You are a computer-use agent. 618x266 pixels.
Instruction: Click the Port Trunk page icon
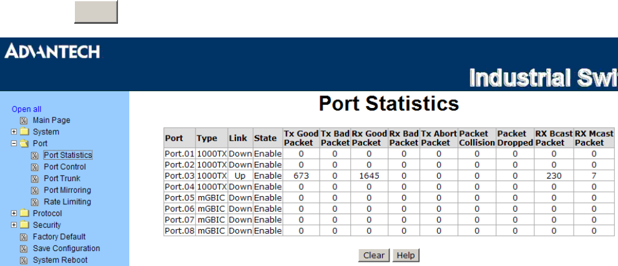pos(35,179)
